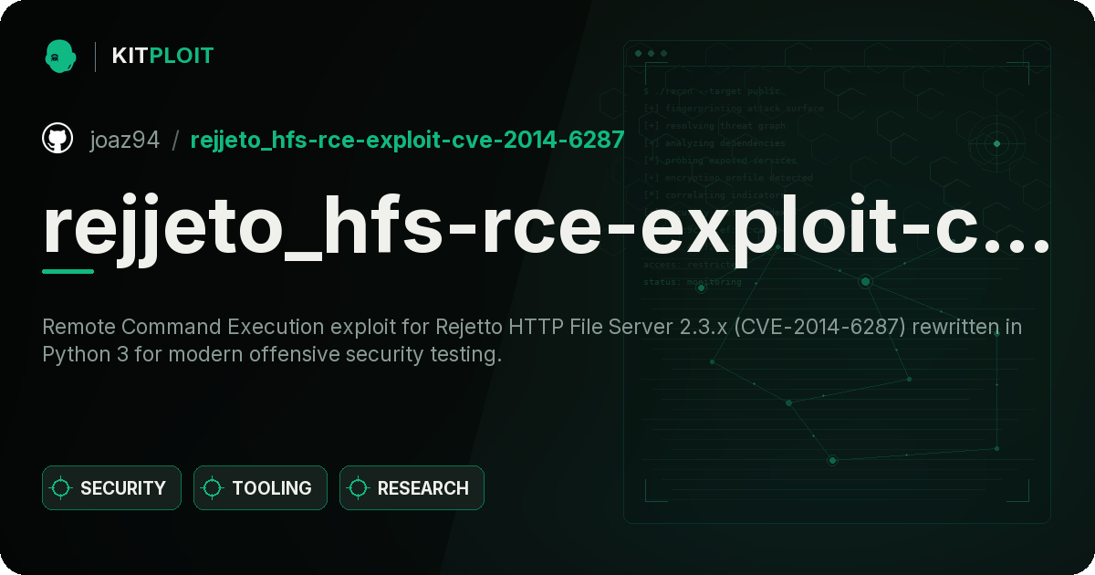Image resolution: width=1095 pixels, height=575 pixels.
Task: Click the 'probing exposed services' terminal line
Action: [x=720, y=161]
